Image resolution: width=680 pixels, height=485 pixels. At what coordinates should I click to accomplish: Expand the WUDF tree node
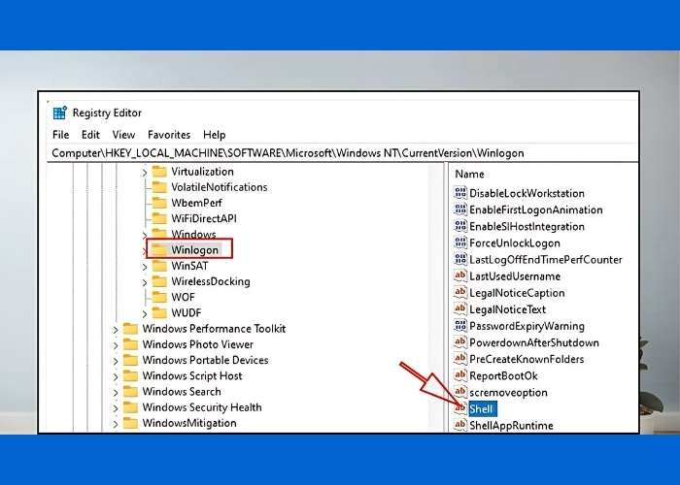[x=145, y=313]
